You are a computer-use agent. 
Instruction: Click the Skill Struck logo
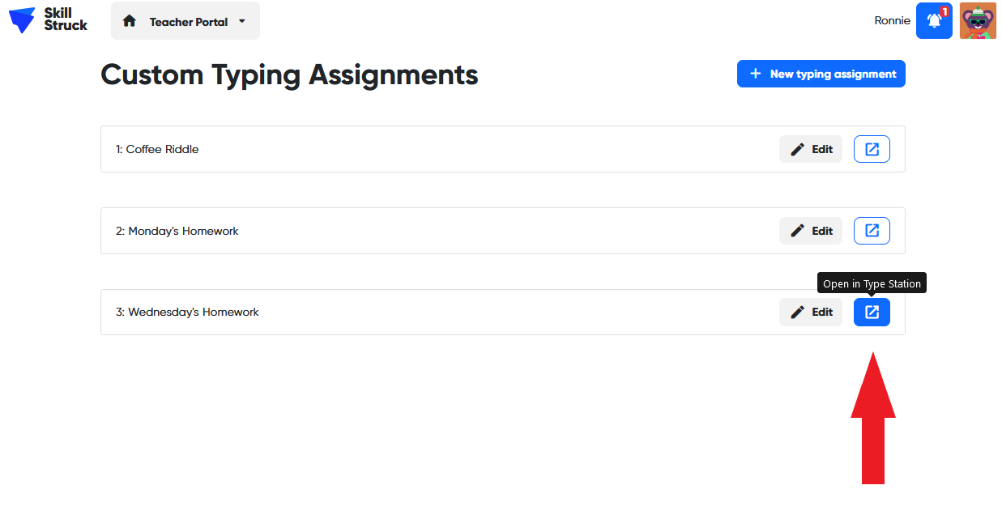[x=46, y=20]
